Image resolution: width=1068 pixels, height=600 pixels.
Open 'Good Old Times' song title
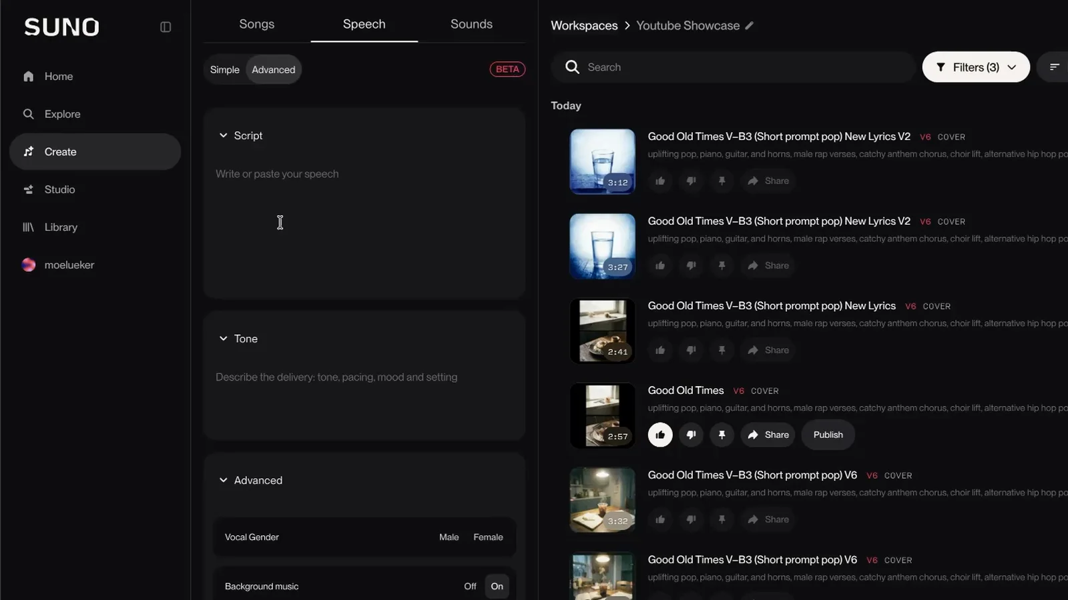[x=686, y=391]
